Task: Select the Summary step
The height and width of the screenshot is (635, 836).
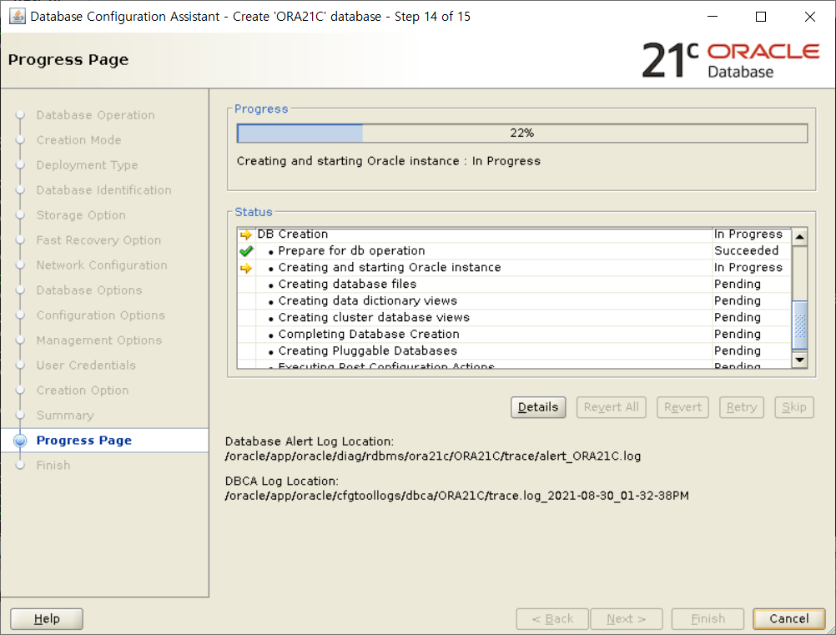Action: click(x=65, y=416)
